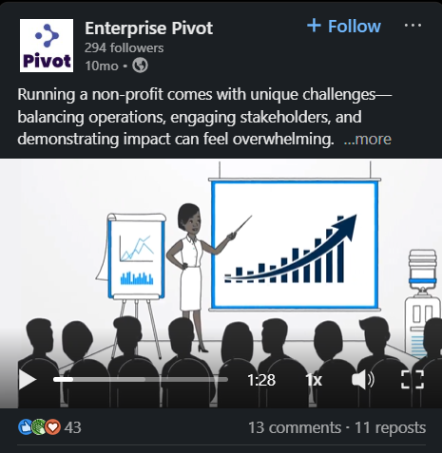
Task: View the 11 reposts
Action: coord(390,427)
